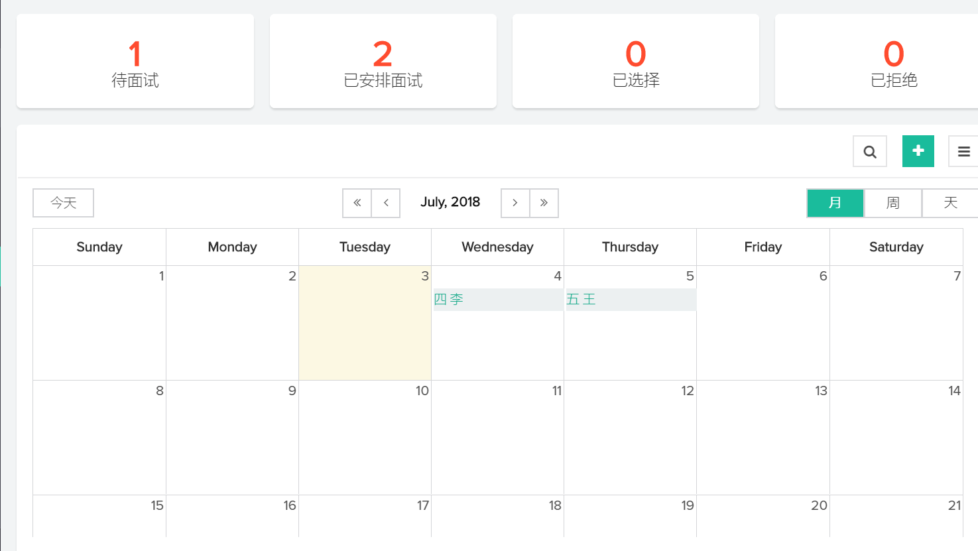Select the 已安排面试 summary card
978x551 pixels.
[x=383, y=62]
